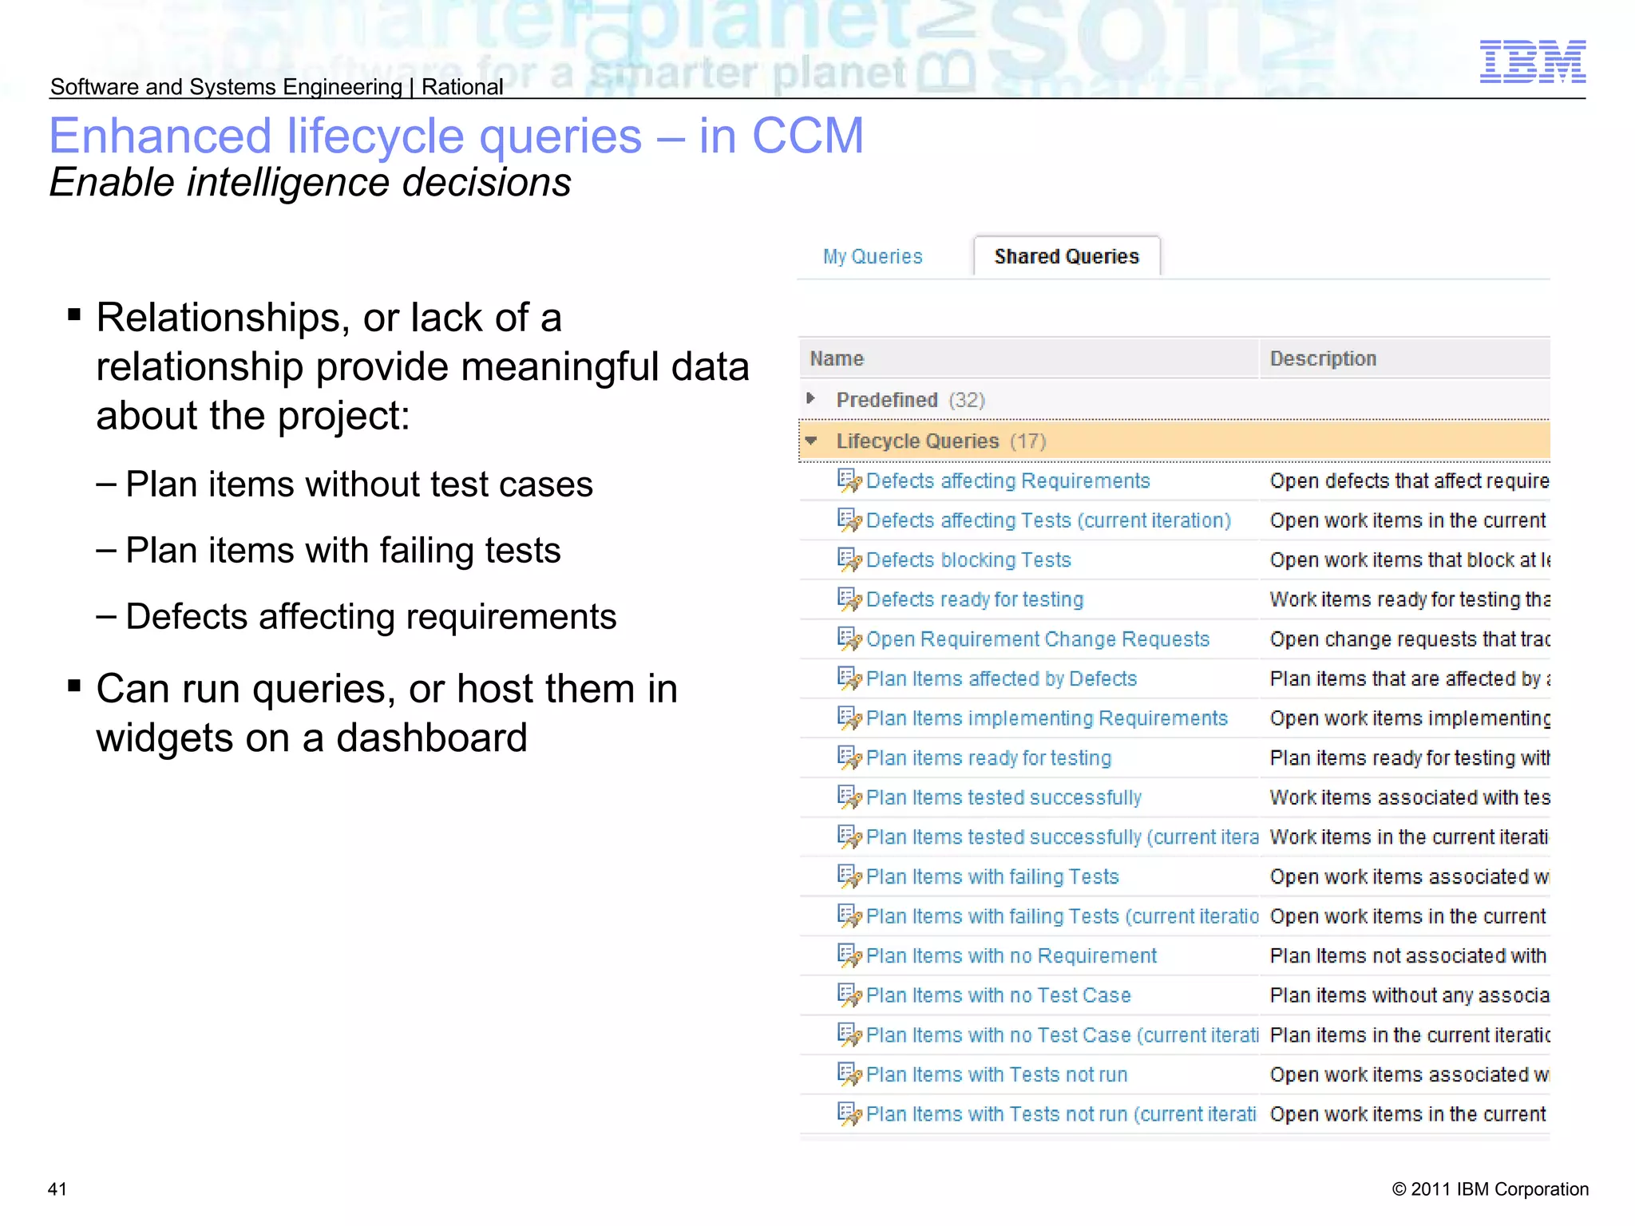Run the Plan items ready for testing query
Image resolution: width=1635 pixels, height=1226 pixels.
tap(988, 757)
